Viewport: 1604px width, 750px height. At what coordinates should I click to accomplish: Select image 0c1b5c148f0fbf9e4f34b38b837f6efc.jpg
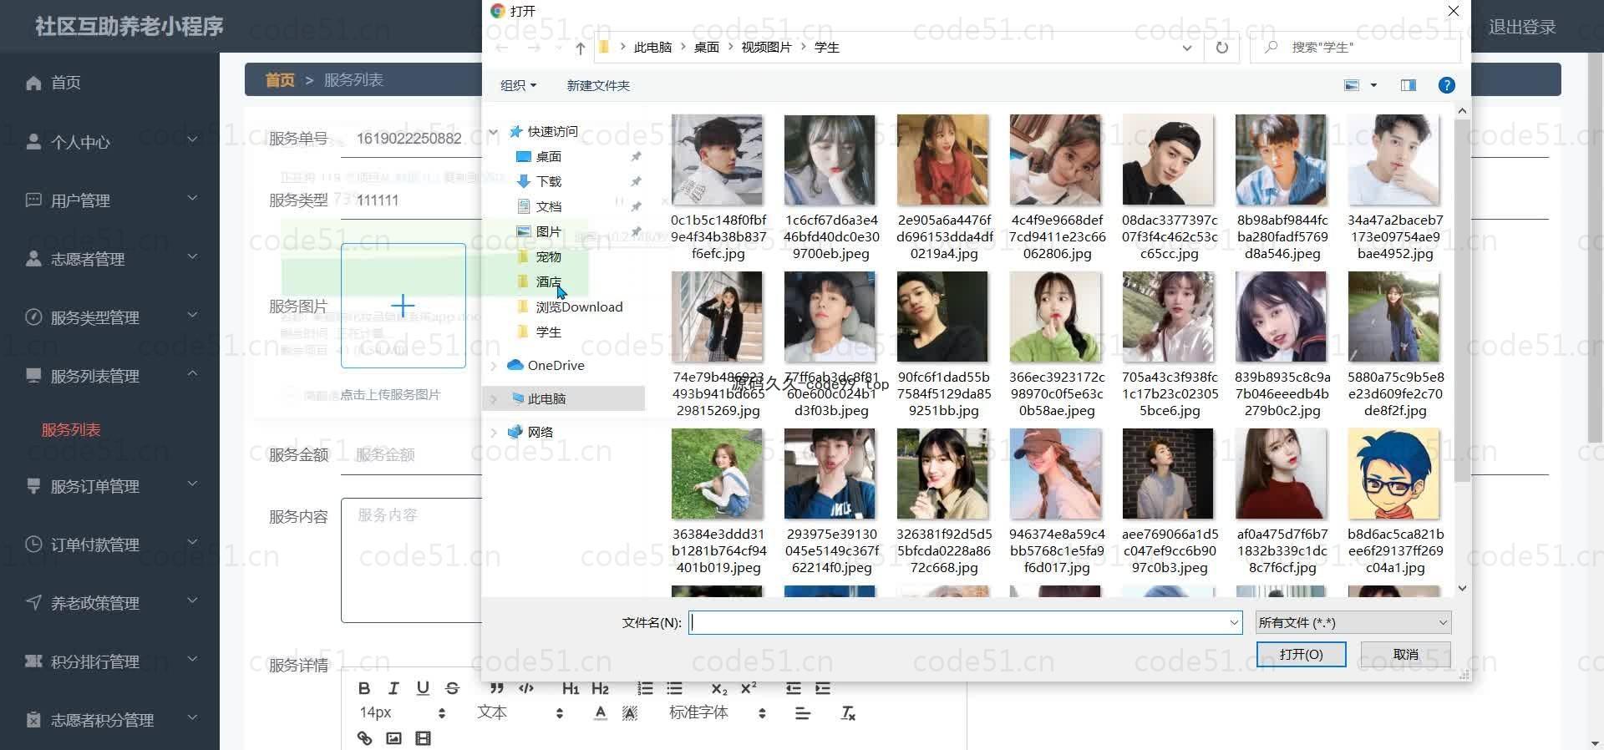718,188
